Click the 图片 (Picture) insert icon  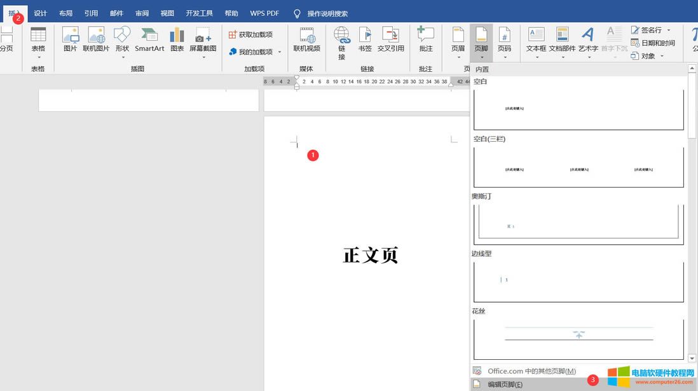(70, 39)
